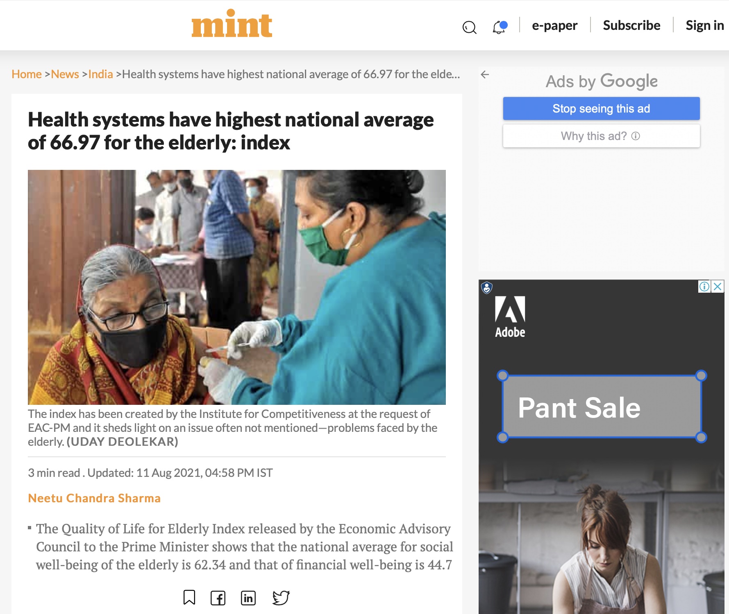729x614 pixels.
Task: Go to the News breadcrumb
Action: (65, 74)
